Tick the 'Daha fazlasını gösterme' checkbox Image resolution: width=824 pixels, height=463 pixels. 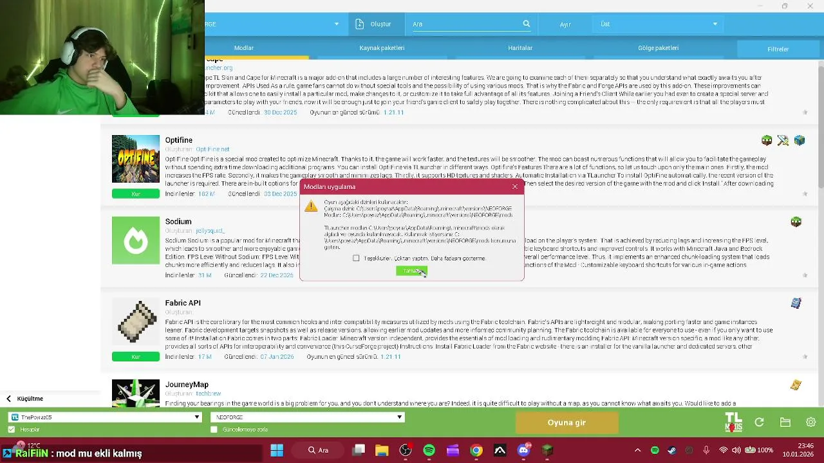[356, 258]
